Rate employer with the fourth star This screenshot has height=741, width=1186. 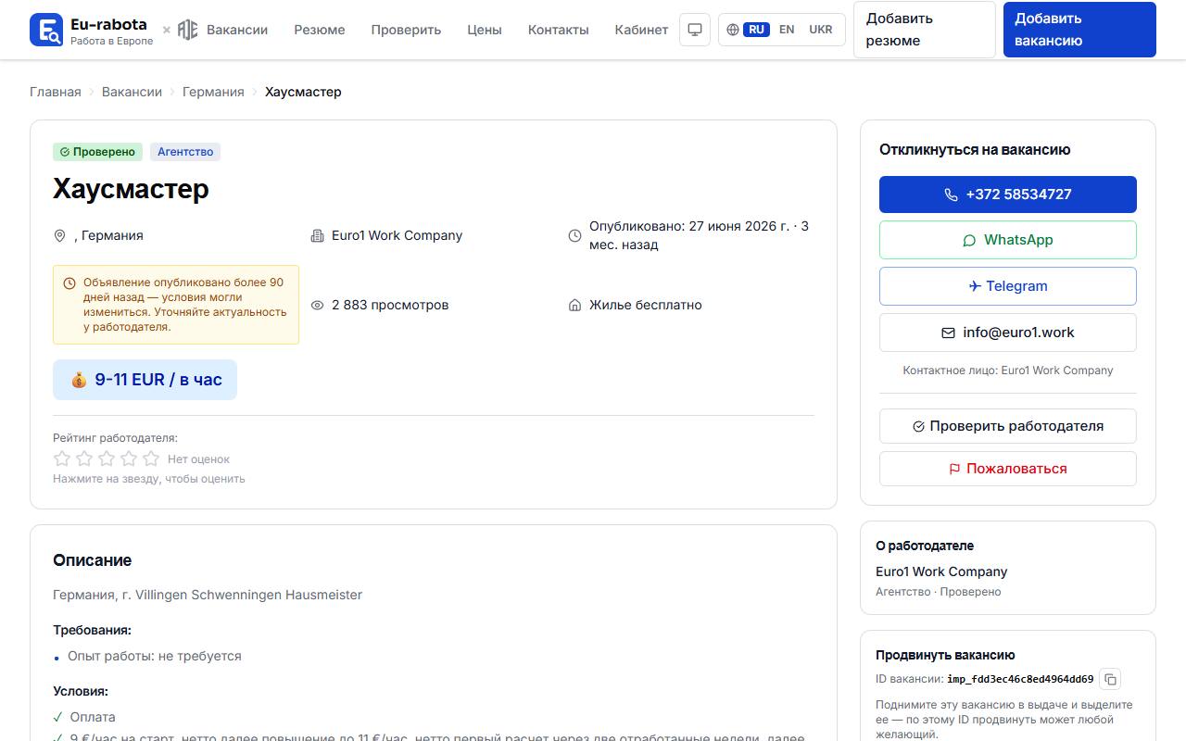click(x=129, y=458)
